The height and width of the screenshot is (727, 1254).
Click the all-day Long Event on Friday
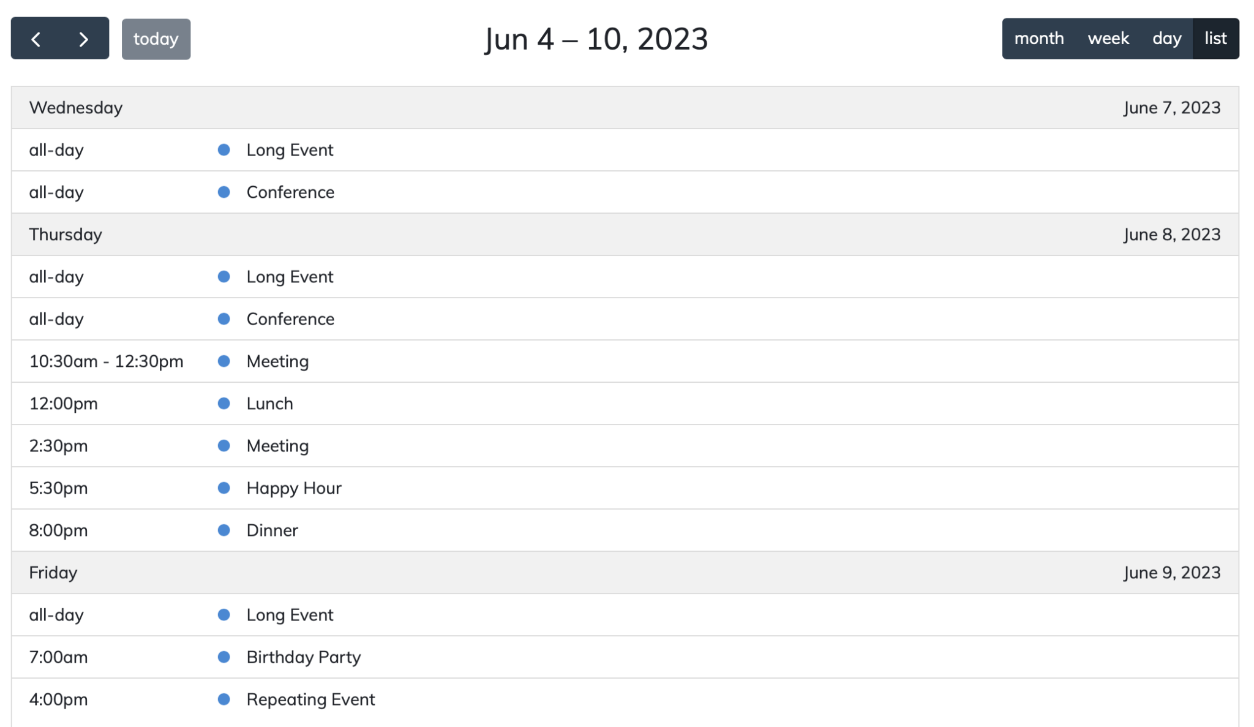pos(290,614)
